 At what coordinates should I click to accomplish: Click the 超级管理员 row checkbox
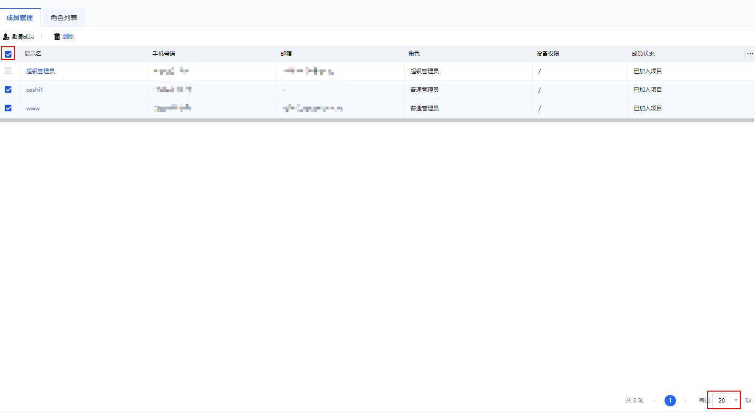(x=8, y=71)
